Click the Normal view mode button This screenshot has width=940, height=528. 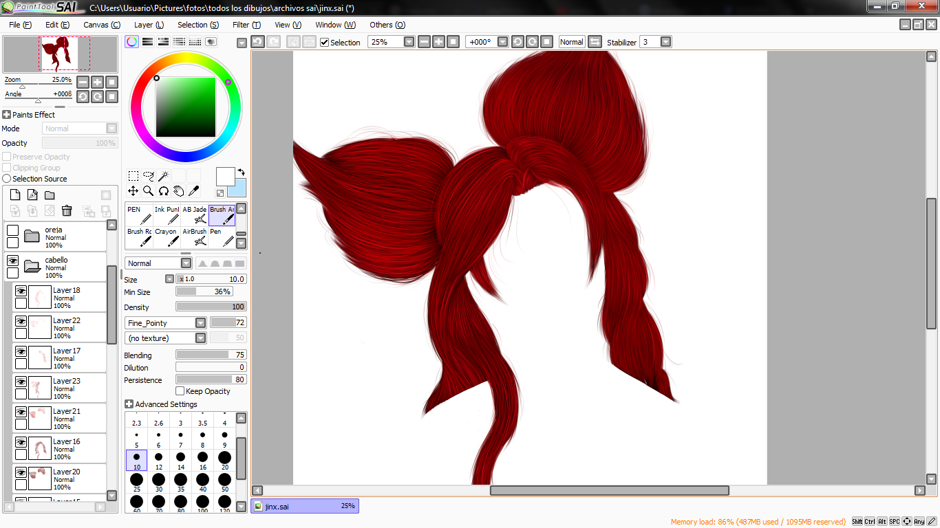coord(571,42)
